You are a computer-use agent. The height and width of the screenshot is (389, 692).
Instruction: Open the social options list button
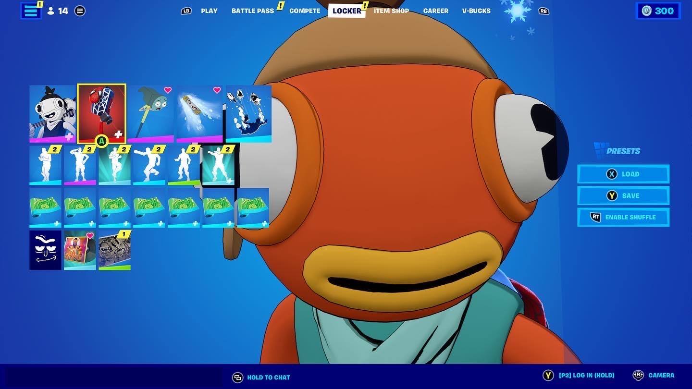tap(80, 11)
